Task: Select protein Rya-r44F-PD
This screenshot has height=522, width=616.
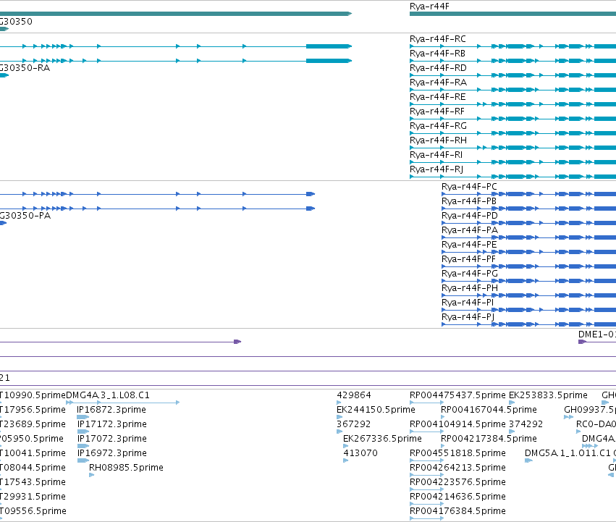Action: [x=470, y=216]
